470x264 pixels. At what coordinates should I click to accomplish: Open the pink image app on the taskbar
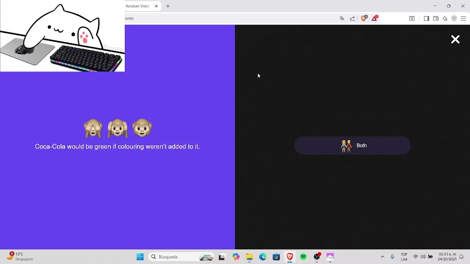point(330,257)
